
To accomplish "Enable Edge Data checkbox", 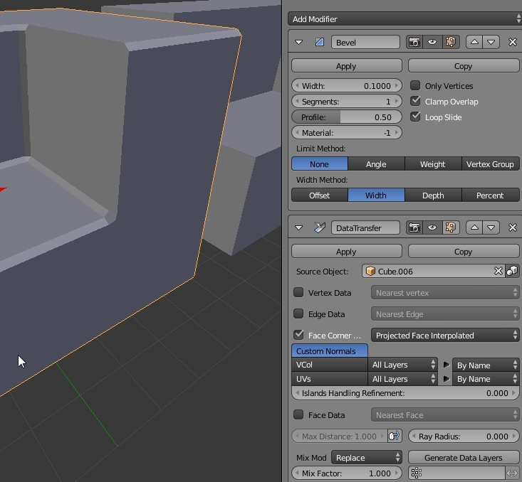I will [298, 314].
